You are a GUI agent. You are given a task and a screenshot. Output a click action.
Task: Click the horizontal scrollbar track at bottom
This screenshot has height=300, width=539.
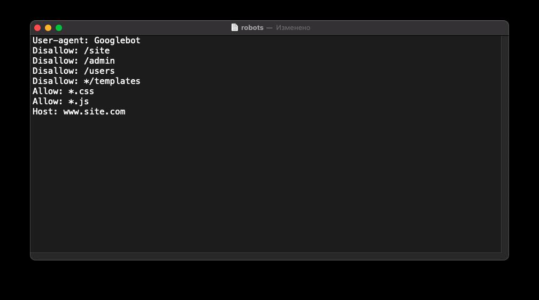pos(266,256)
